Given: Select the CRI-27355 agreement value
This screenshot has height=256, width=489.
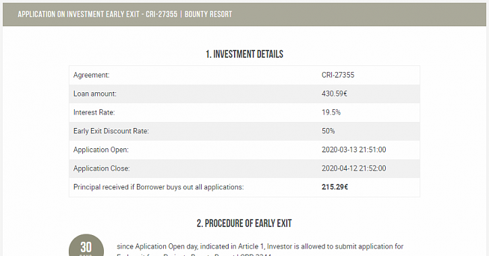Looking at the screenshot, I should point(338,75).
